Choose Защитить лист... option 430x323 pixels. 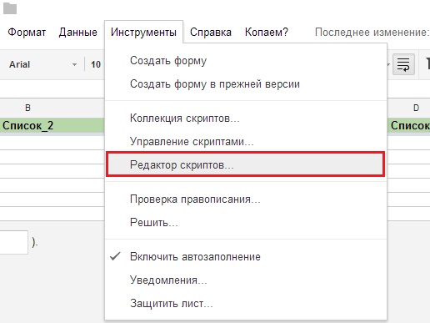tap(246, 303)
